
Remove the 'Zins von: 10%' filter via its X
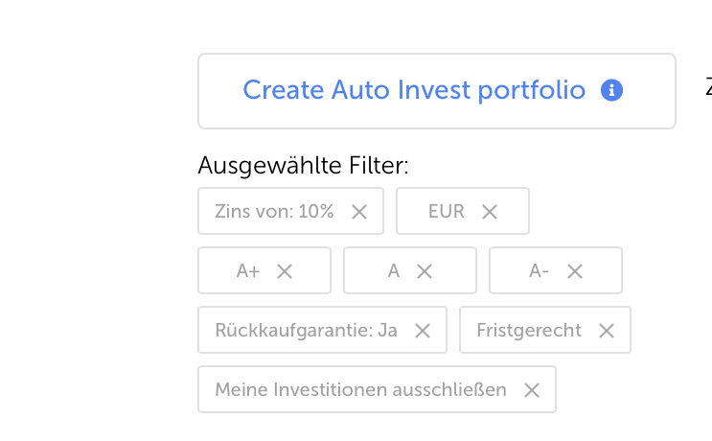pos(359,212)
